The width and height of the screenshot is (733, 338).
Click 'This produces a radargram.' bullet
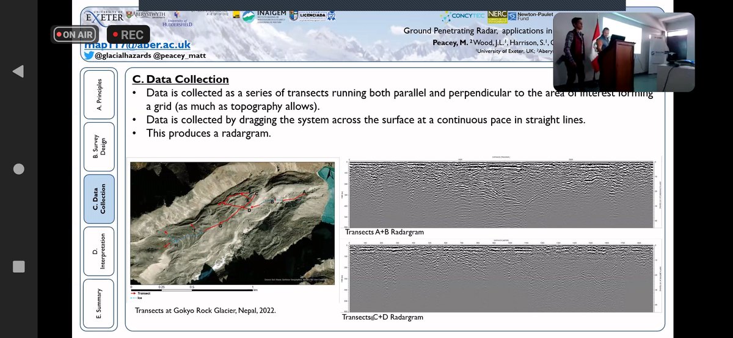(x=207, y=132)
